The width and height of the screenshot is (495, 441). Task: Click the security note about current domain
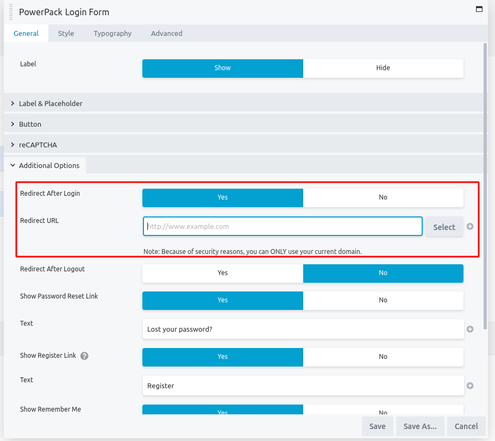click(x=253, y=251)
